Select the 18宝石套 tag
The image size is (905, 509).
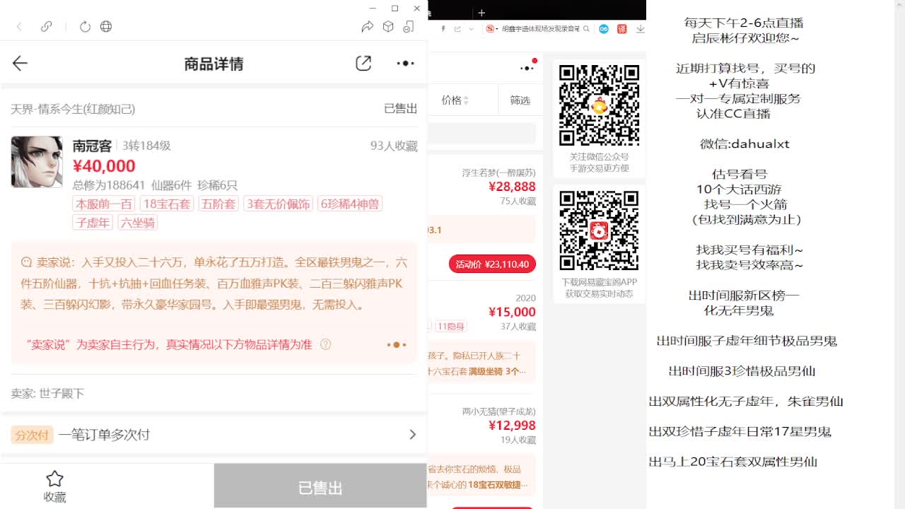[x=166, y=204]
